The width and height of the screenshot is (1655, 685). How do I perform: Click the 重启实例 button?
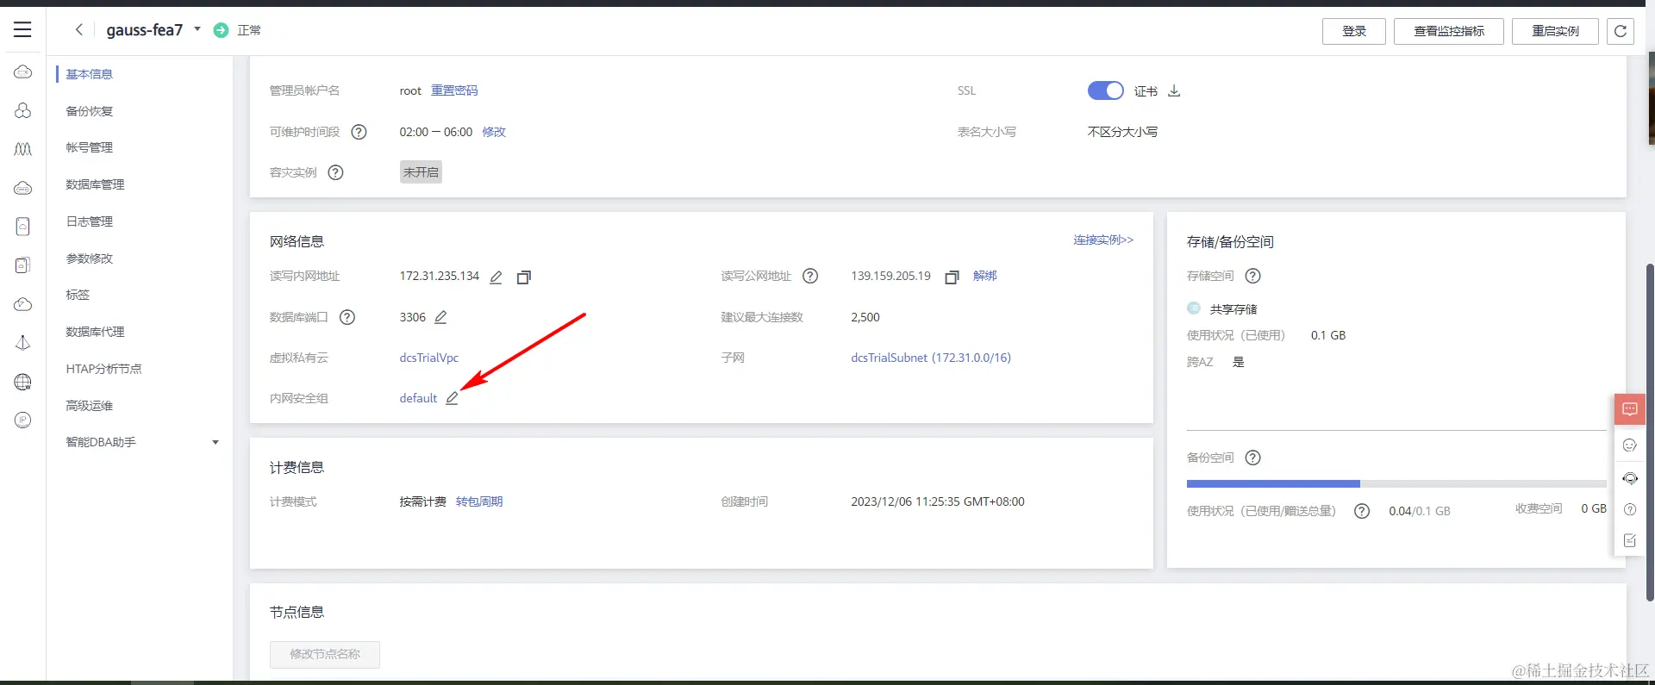click(1555, 31)
